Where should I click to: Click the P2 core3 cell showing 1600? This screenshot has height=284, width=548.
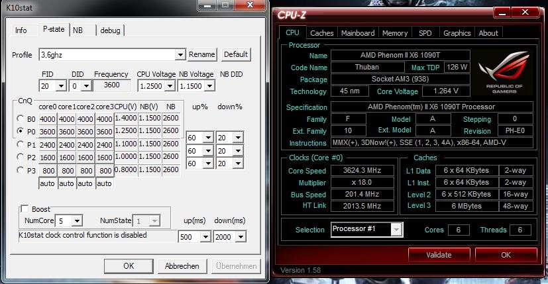coord(105,158)
